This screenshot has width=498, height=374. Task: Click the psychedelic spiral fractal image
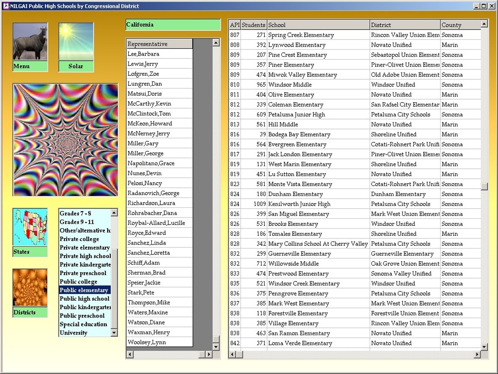pos(66,140)
